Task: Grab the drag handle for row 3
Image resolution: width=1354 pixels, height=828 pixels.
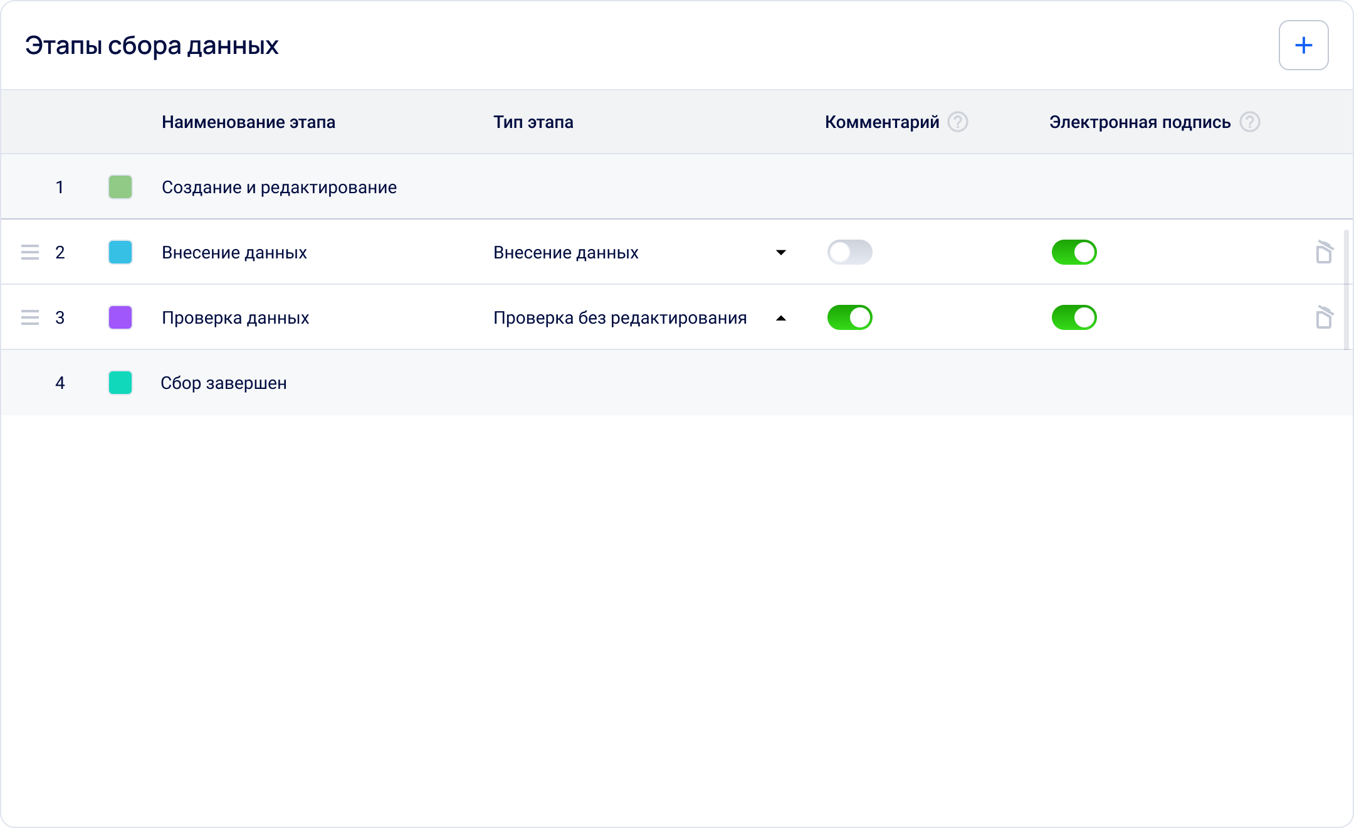Action: pos(30,317)
